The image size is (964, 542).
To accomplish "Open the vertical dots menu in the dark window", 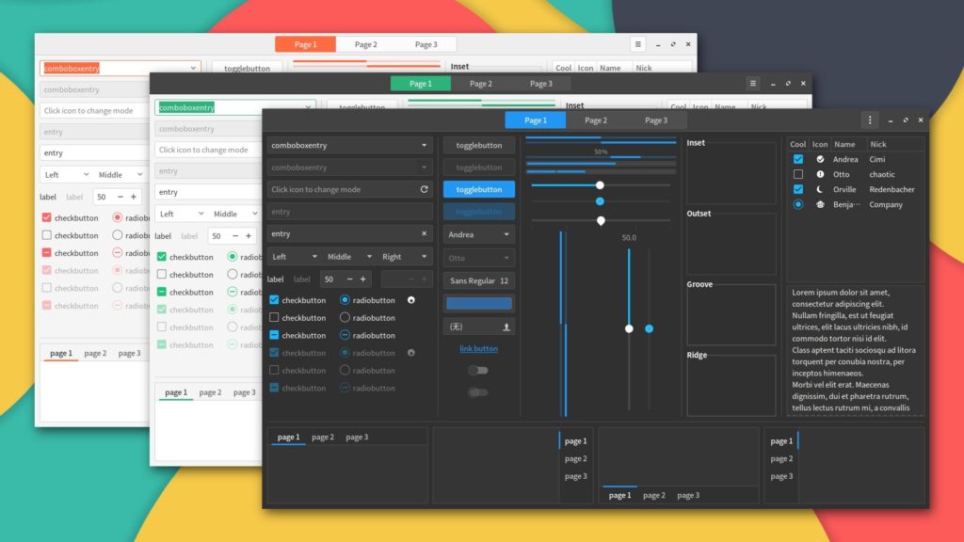I will (x=868, y=120).
